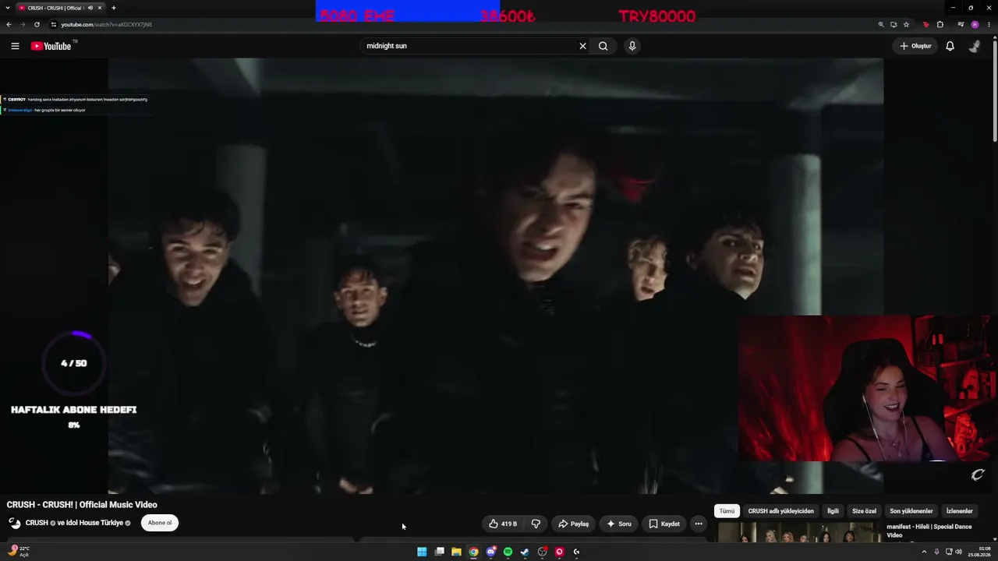This screenshot has height=561, width=998.
Task: Click the video title 'CRUSH - CRUSH! | Official Music Video'
Action: point(82,505)
